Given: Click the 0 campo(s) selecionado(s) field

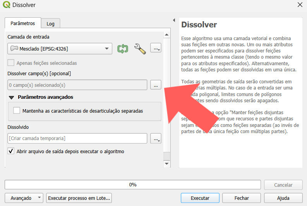Looking at the screenshot, I should [x=77, y=85].
